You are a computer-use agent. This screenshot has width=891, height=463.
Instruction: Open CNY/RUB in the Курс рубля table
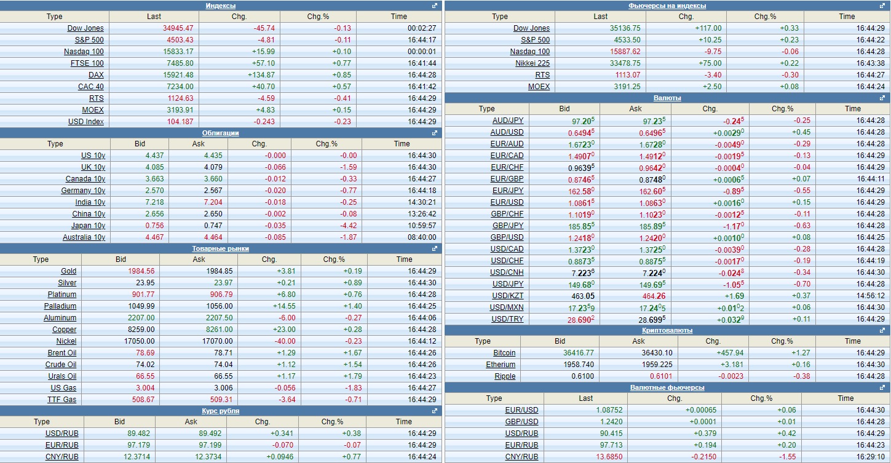point(62,457)
